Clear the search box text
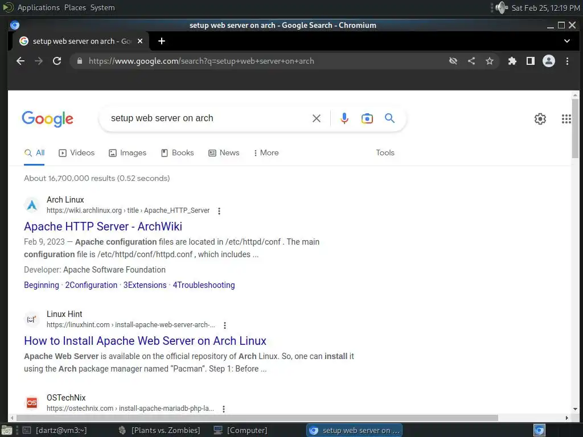583x437 pixels. [x=316, y=118]
